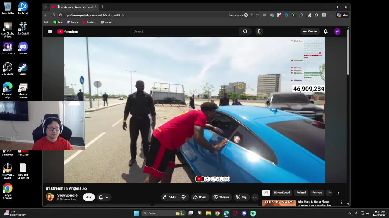
Task: Click Summarize in the address bar
Action: (239, 15)
